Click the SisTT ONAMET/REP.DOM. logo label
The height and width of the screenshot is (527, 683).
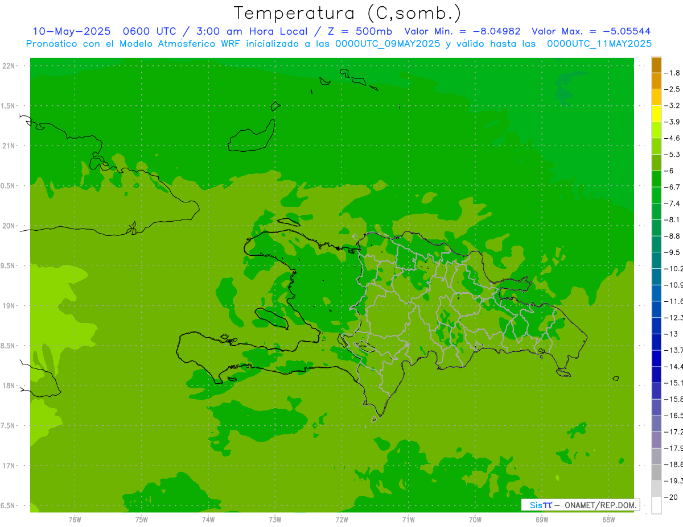coord(580,505)
